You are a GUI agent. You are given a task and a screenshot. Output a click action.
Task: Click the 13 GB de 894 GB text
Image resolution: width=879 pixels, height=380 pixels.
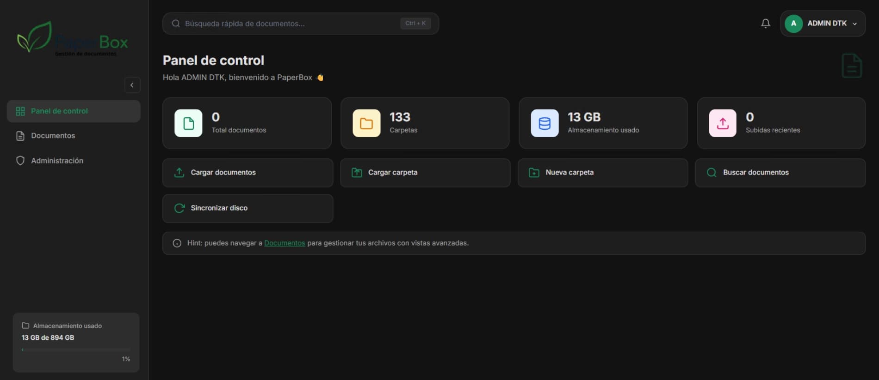48,338
